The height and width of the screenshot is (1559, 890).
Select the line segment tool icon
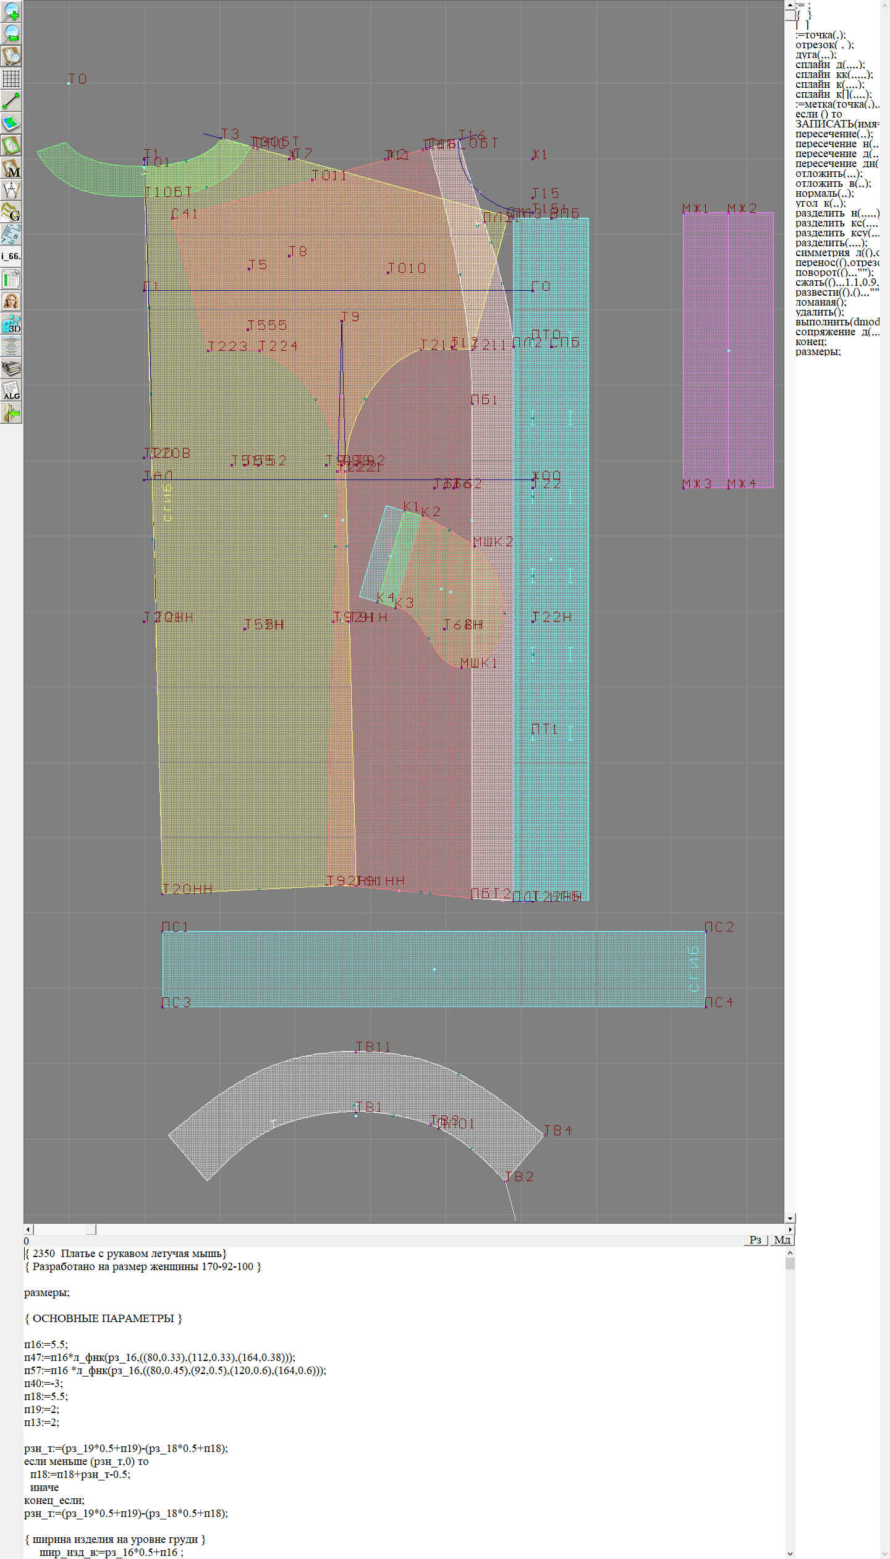(11, 101)
